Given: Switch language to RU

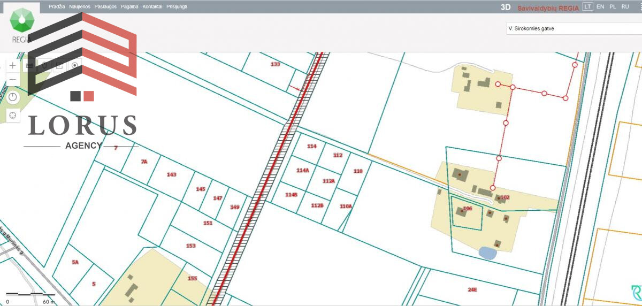Looking at the screenshot, I should coord(625,7).
